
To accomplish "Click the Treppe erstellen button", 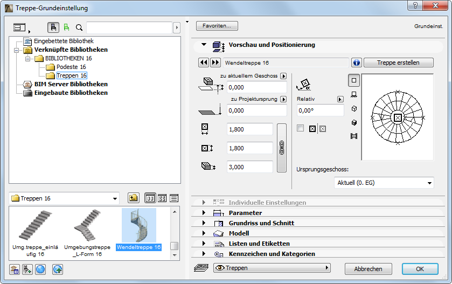I will 398,63.
